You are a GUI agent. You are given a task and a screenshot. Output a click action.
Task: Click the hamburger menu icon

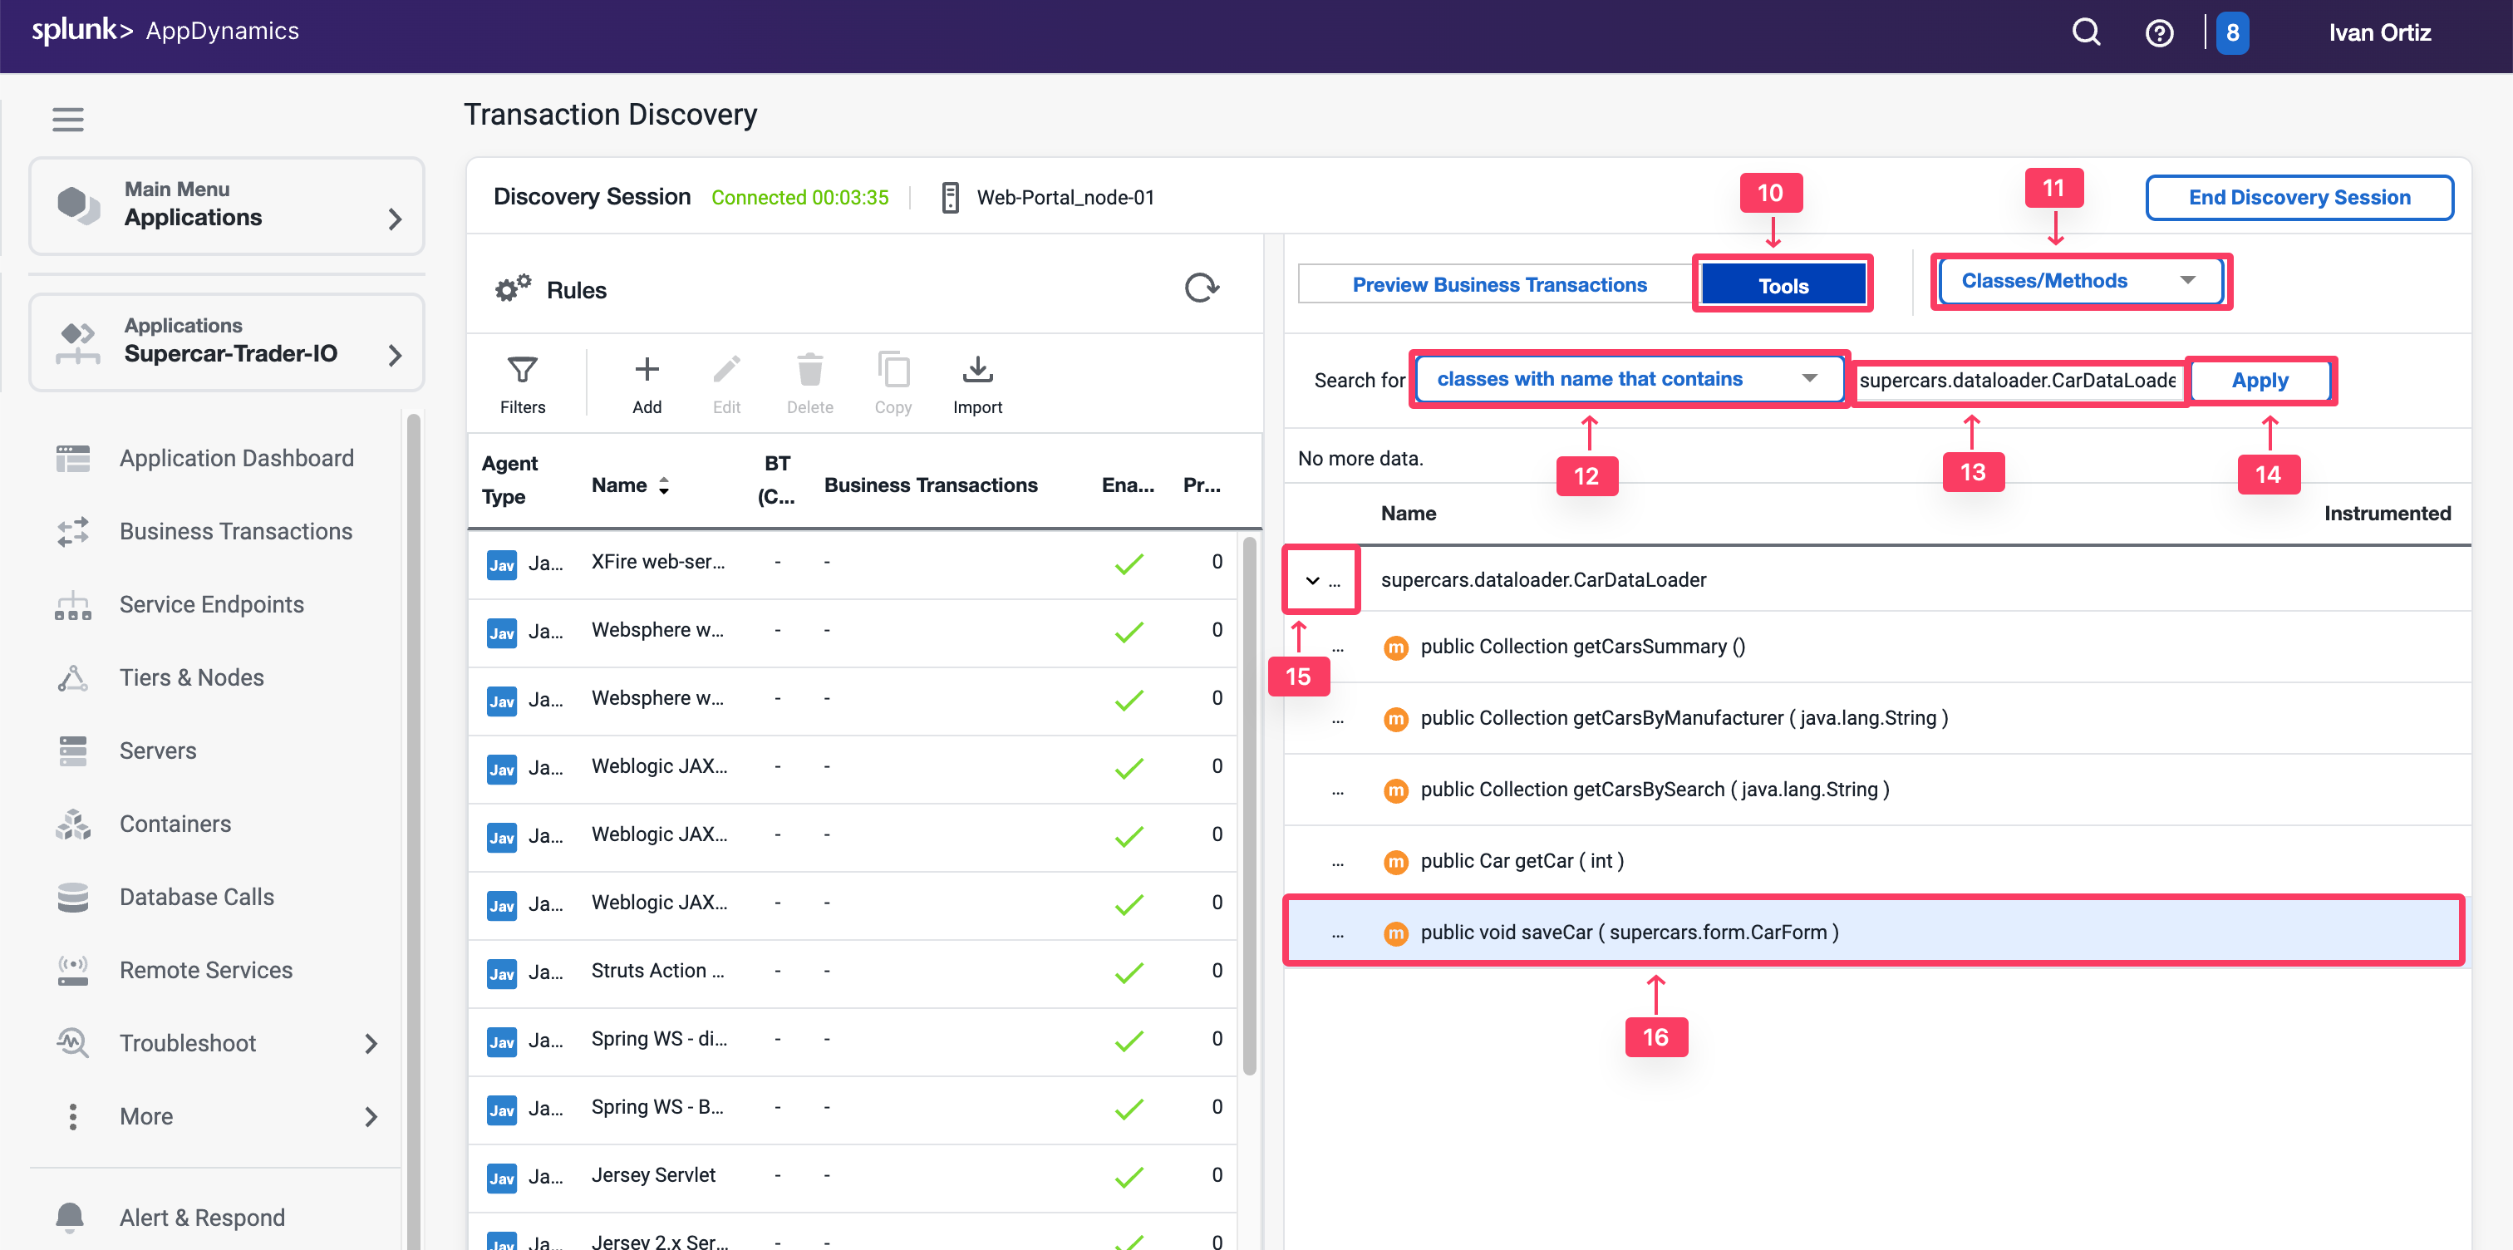tap(67, 119)
